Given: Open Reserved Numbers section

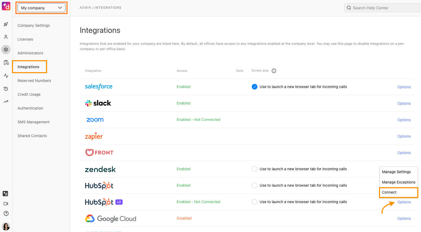Looking at the screenshot, I should (x=34, y=81).
